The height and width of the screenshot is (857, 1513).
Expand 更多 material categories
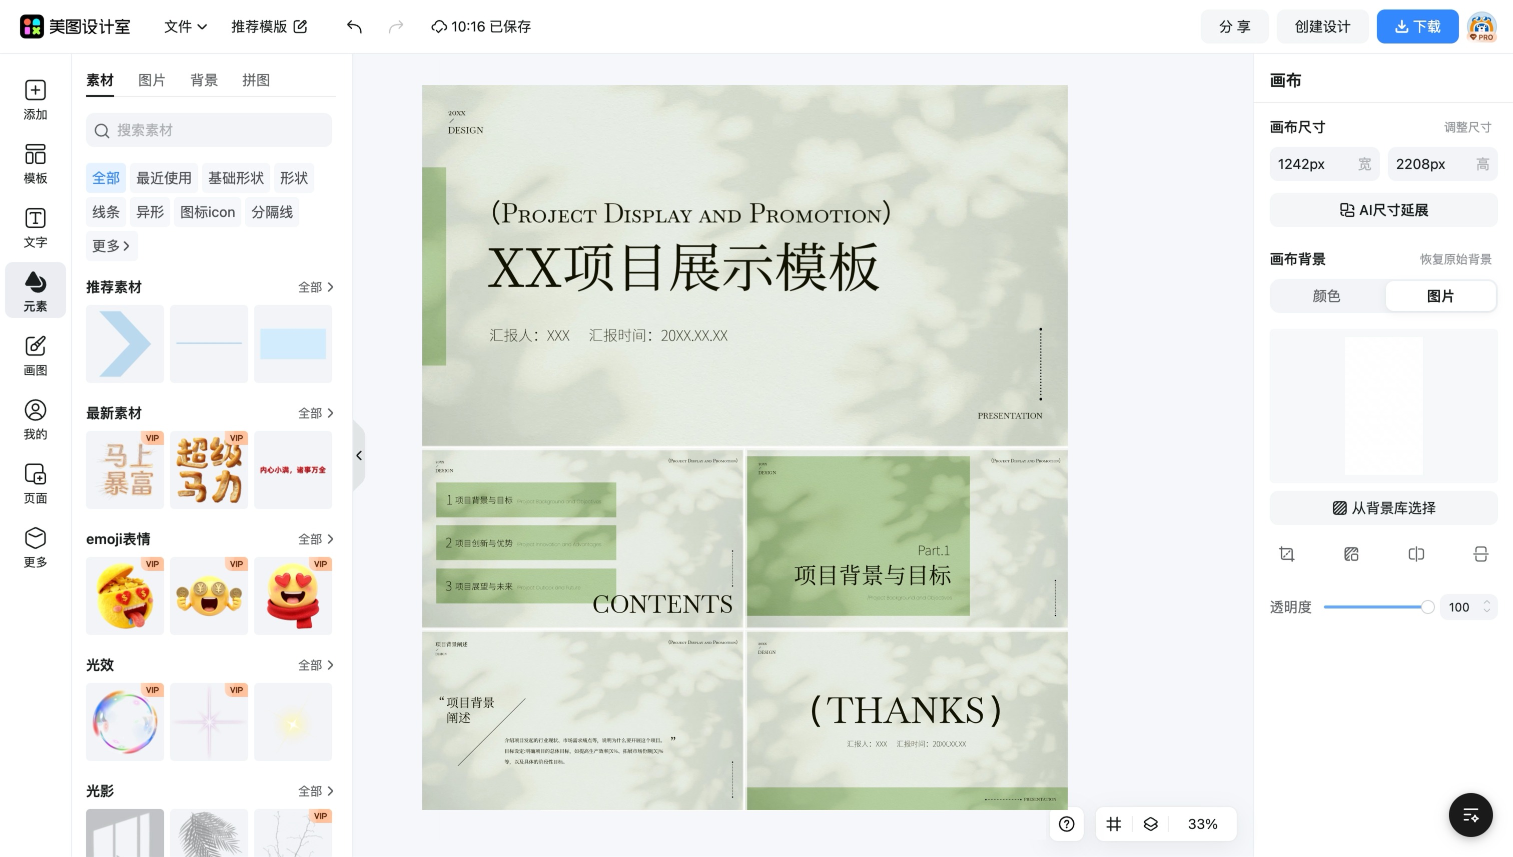112,246
